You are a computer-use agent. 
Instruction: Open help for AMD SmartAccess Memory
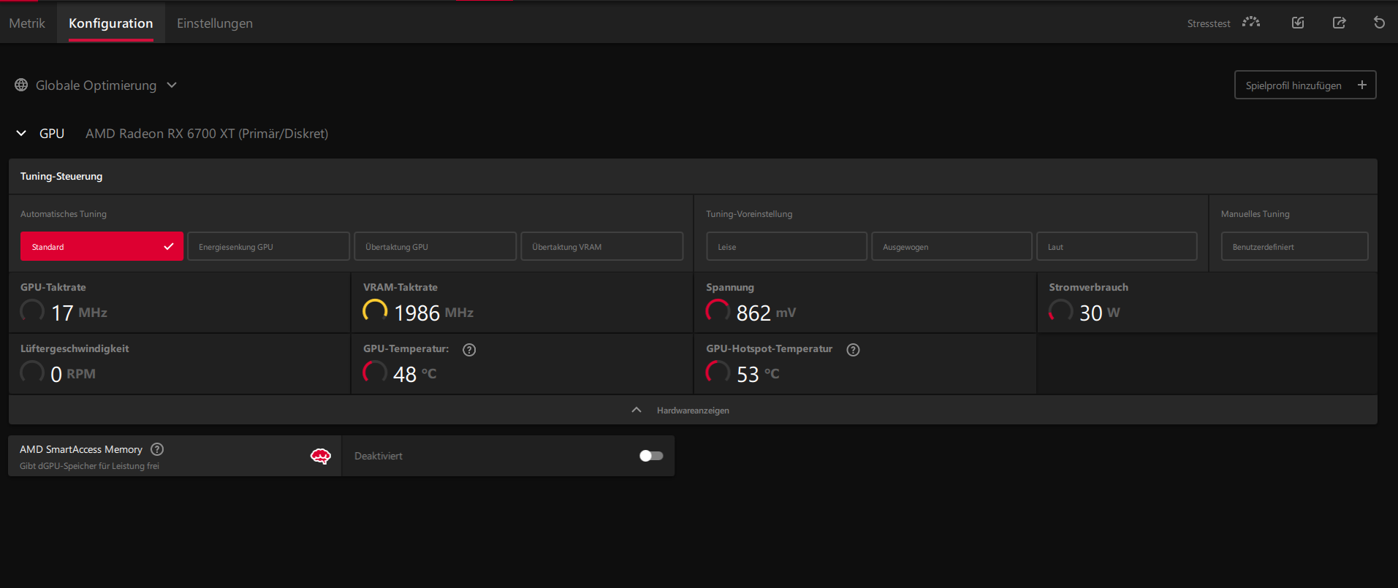[x=157, y=449]
